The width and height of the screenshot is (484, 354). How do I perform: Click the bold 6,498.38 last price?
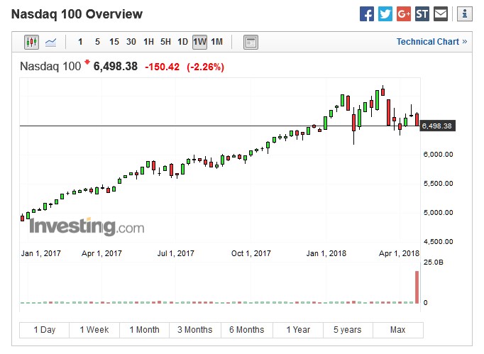tap(116, 66)
